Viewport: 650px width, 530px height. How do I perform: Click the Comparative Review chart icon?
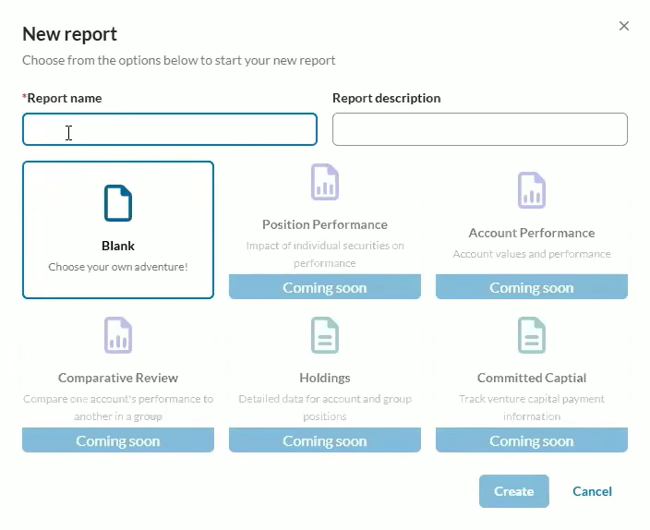click(118, 335)
